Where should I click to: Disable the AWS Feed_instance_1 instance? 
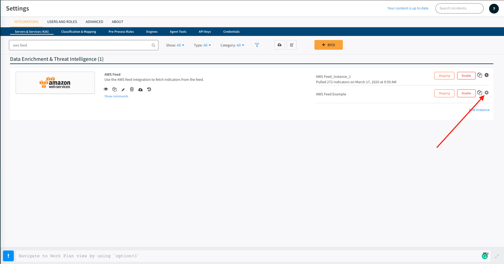(x=466, y=76)
